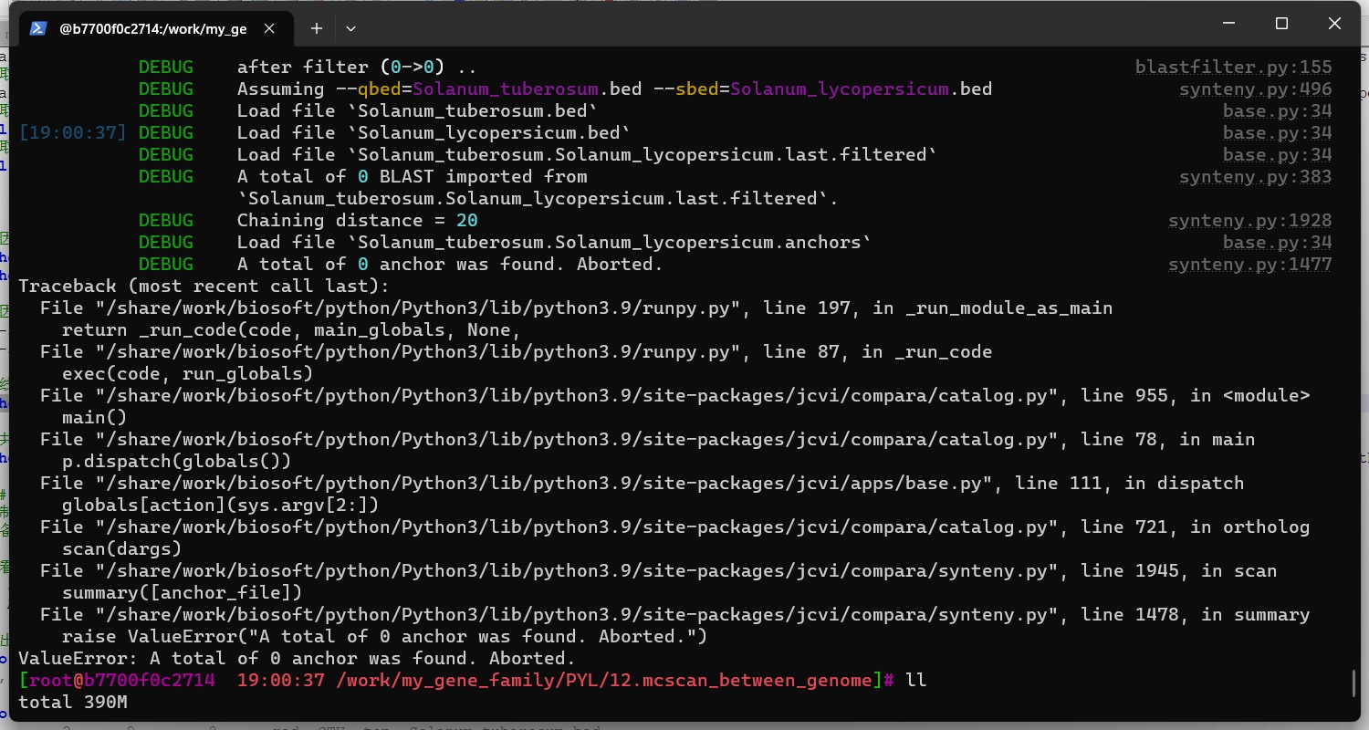This screenshot has height=730, width=1369.
Task: Click 'Solanum_tuberosum.Solanum_lycopersicum.anchors' file name
Action: (608, 242)
